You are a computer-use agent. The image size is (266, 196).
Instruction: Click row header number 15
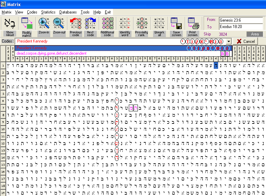(3, 165)
